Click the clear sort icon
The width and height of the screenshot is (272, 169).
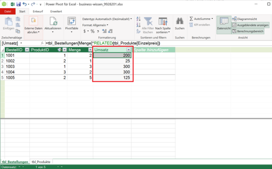[138, 31]
